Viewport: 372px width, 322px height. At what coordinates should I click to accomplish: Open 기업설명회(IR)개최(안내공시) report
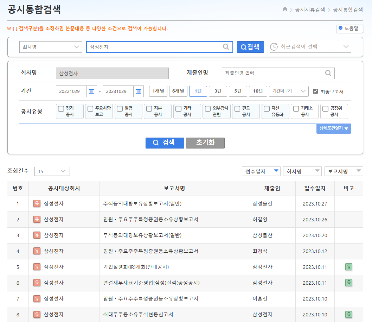click(x=136, y=267)
